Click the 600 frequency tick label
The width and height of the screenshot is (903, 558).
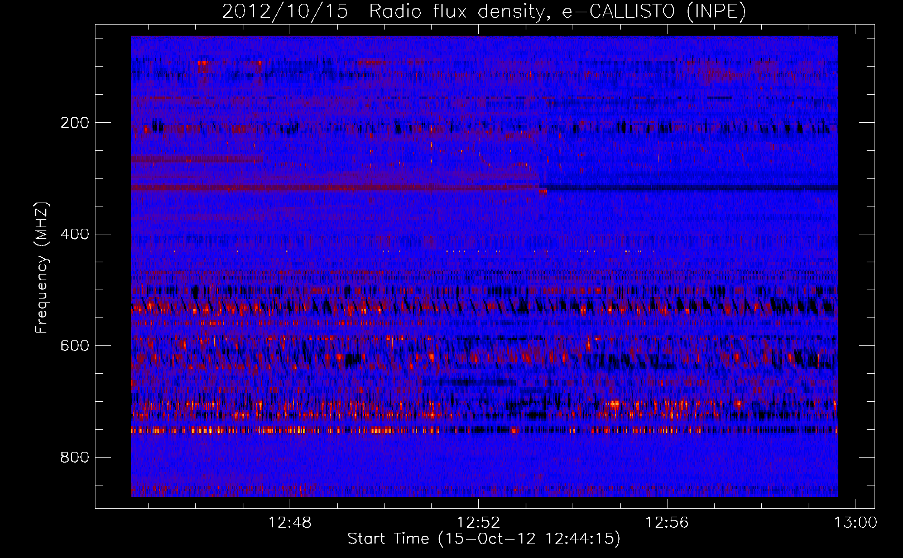75,346
